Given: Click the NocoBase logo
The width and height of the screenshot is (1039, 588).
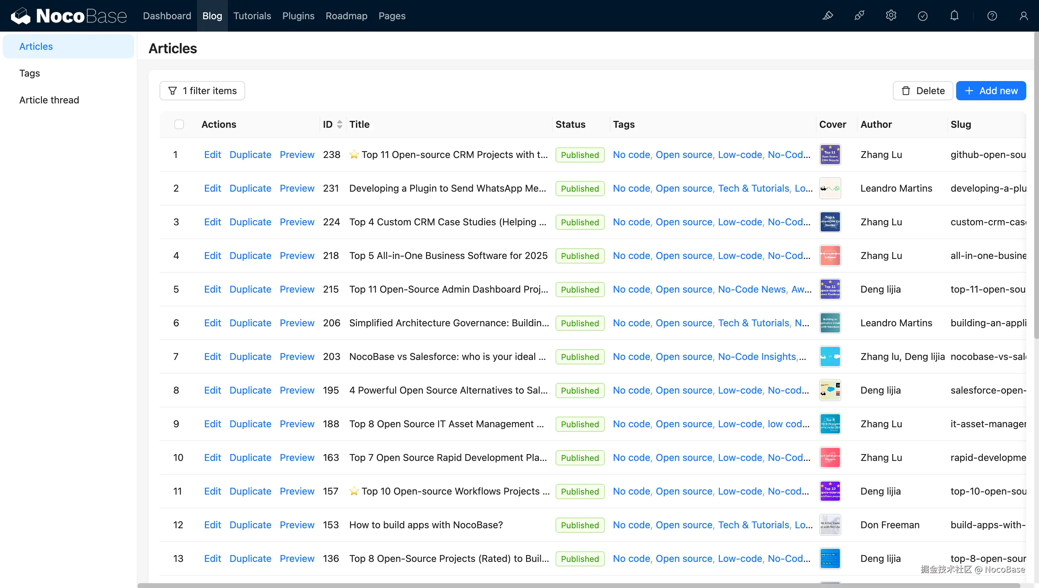Looking at the screenshot, I should point(69,16).
